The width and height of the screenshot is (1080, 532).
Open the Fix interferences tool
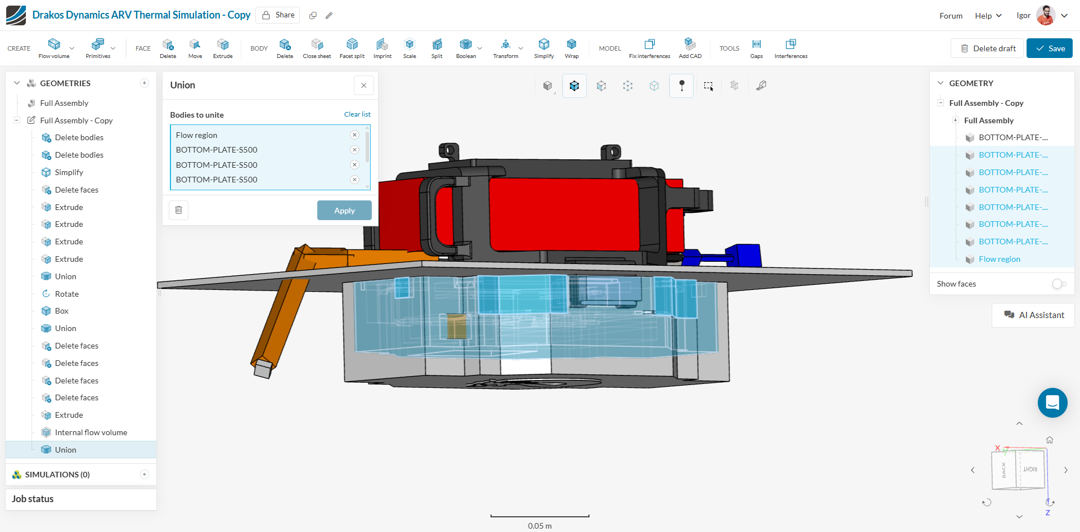tap(649, 48)
